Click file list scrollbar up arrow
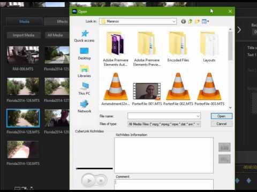 [x=230, y=29]
